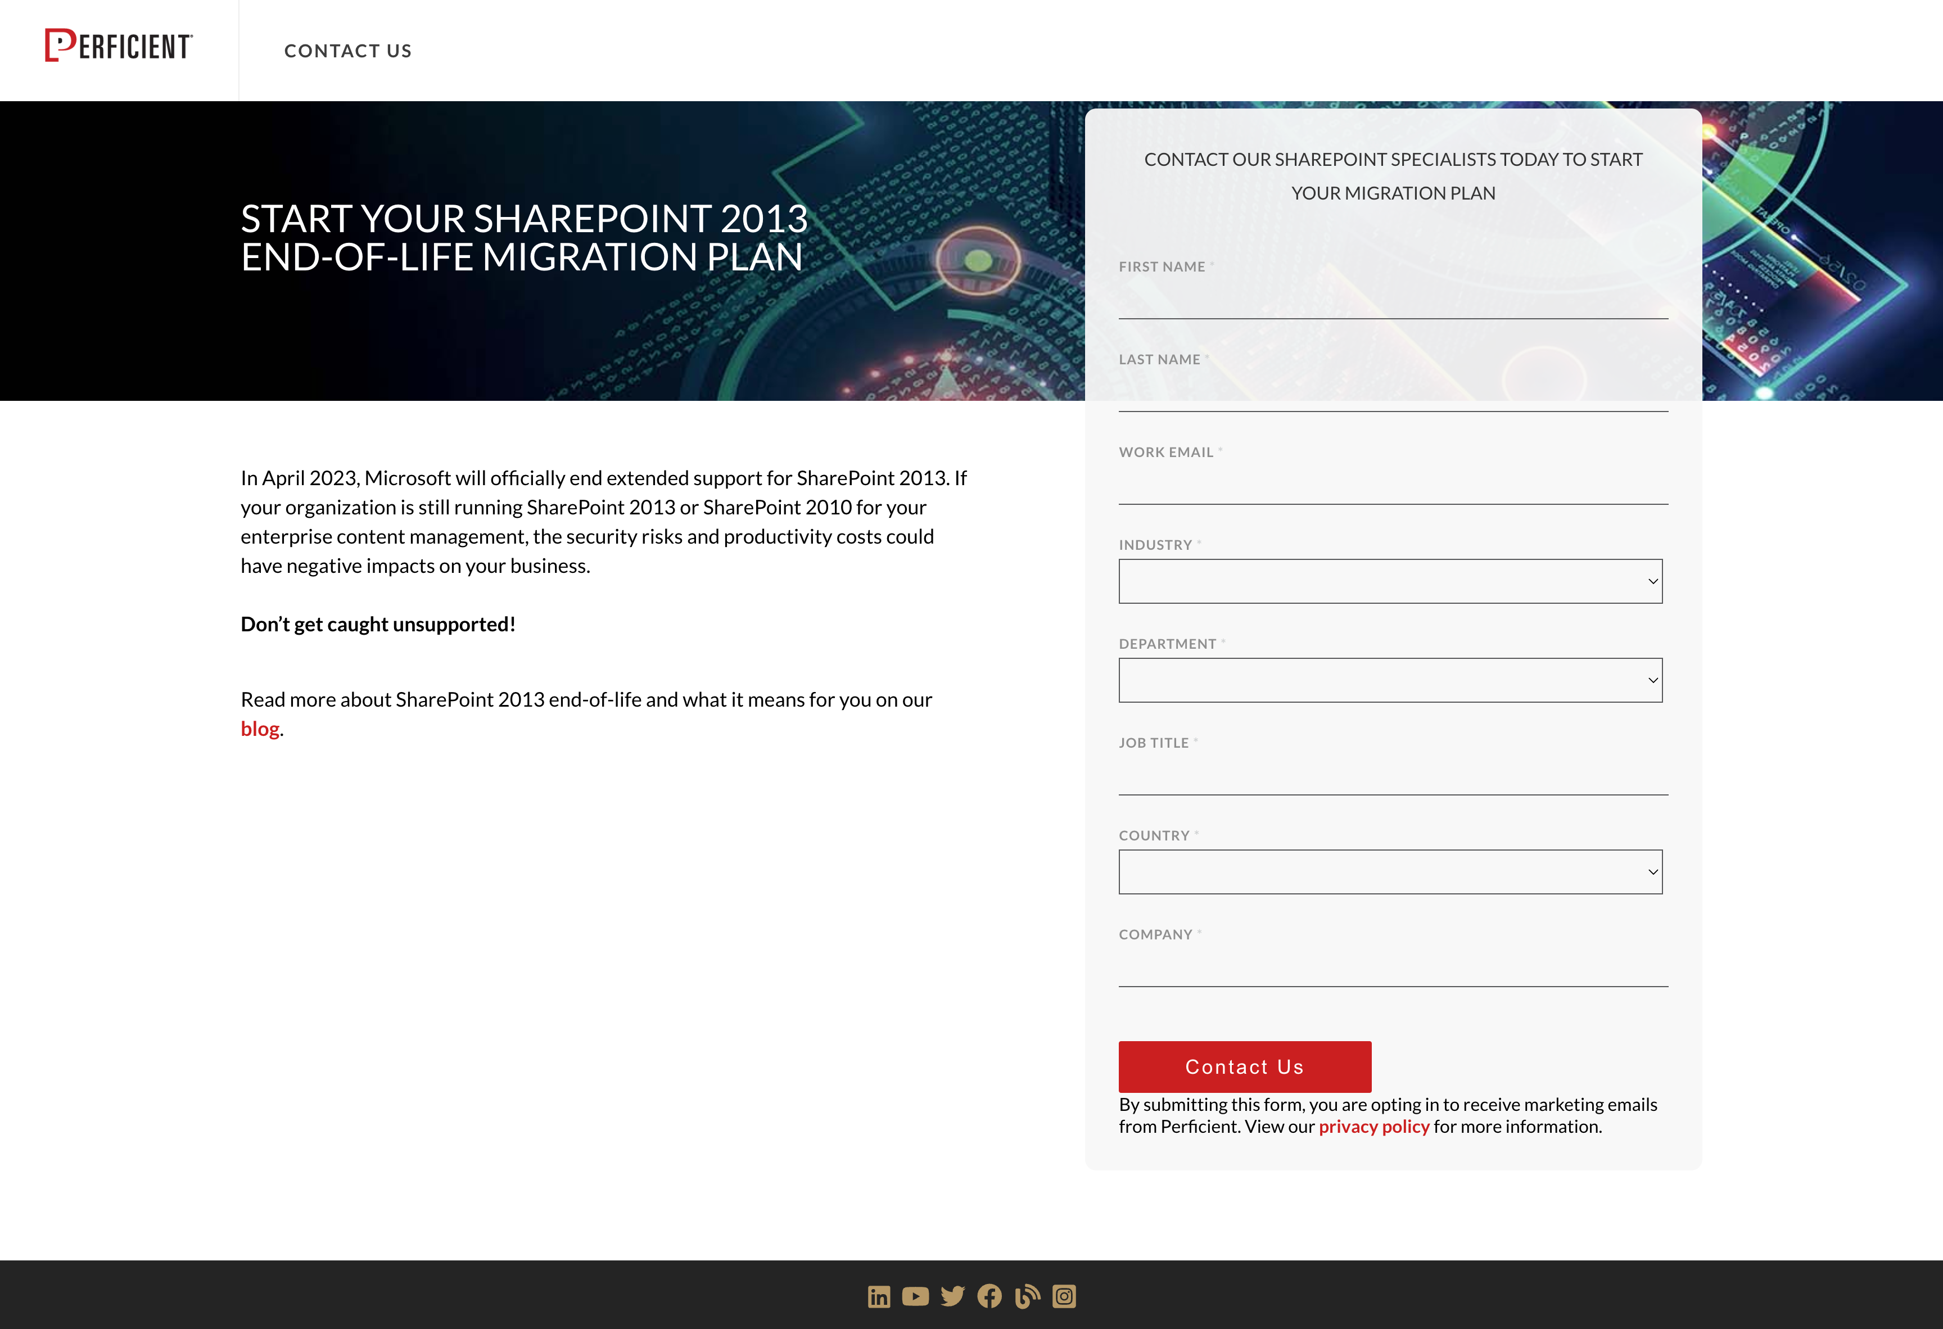Screen dimensions: 1943x1329
Task: Expand the Department dropdown
Action: point(1390,680)
